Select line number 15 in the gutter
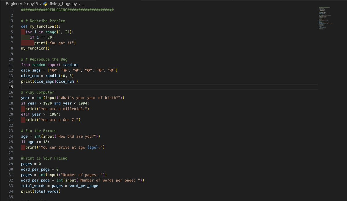This screenshot has width=347, height=201. [x=11, y=87]
